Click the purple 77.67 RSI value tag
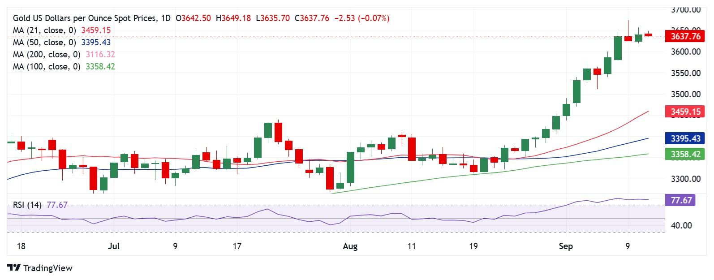 point(681,200)
